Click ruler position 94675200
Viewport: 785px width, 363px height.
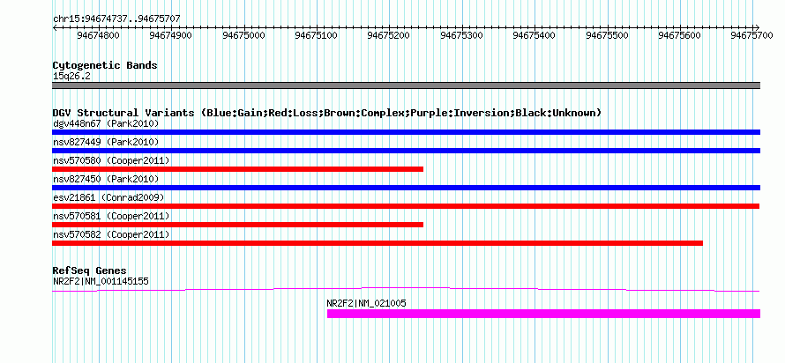click(389, 35)
